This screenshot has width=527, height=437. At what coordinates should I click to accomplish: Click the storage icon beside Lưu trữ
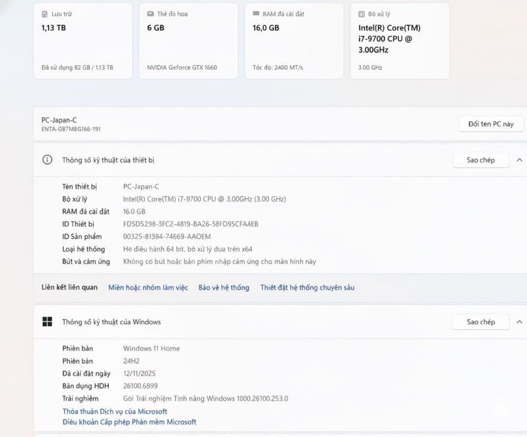coord(45,14)
